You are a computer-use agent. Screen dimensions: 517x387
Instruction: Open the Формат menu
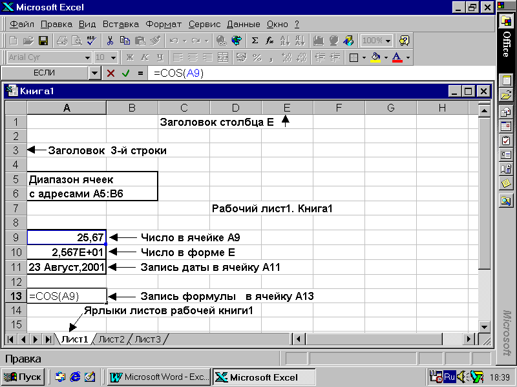pyautogui.click(x=164, y=25)
